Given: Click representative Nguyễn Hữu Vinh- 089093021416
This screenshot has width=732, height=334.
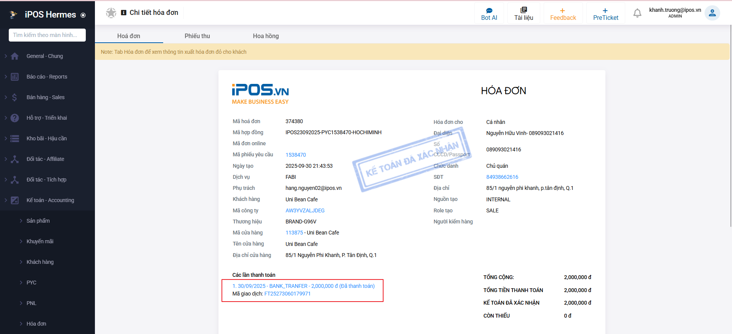Looking at the screenshot, I should coord(525,133).
